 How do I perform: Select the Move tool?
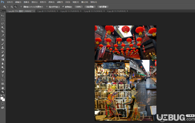[3, 15]
